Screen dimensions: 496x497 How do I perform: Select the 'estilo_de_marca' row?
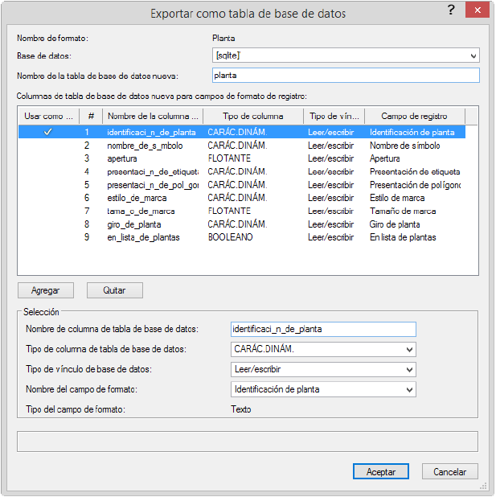pyautogui.click(x=242, y=198)
